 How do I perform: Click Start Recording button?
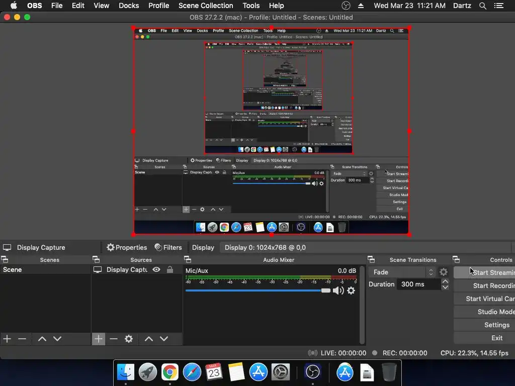pyautogui.click(x=484, y=285)
